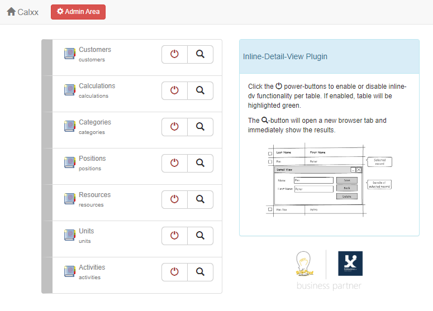The height and width of the screenshot is (311, 433).
Task: Open Customers table with magnifier button
Action: tap(200, 54)
